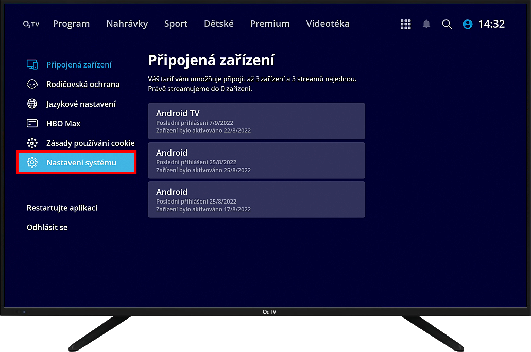Click the Rodičovská ochrana face icon
The height and width of the screenshot is (352, 531).
coord(32,85)
